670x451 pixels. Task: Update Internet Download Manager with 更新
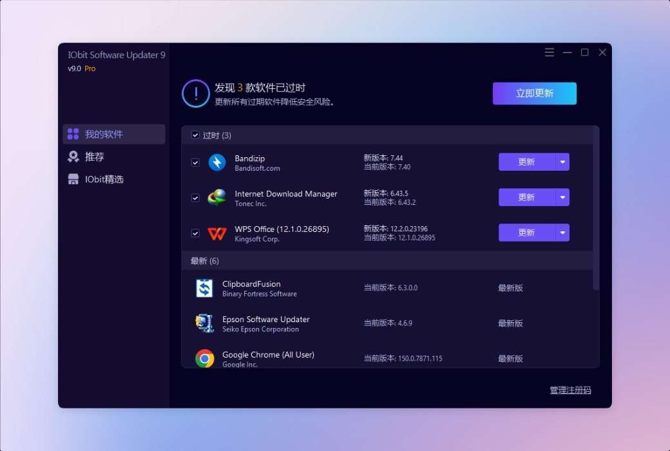coord(527,198)
